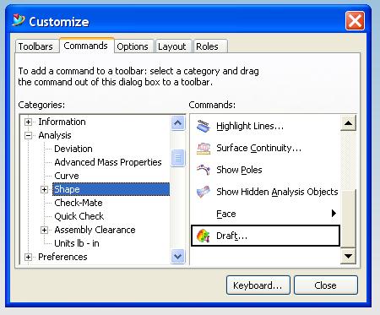
Task: Click the Categories list scrollbar thumb
Action: pyautogui.click(x=177, y=158)
